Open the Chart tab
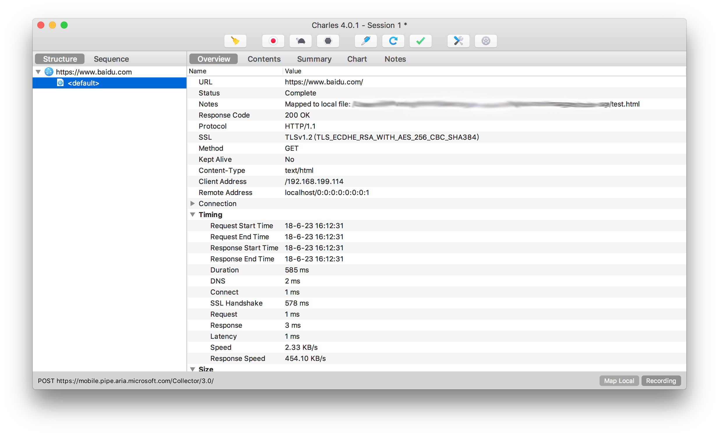Viewport: 719px width, 436px height. pyautogui.click(x=357, y=59)
